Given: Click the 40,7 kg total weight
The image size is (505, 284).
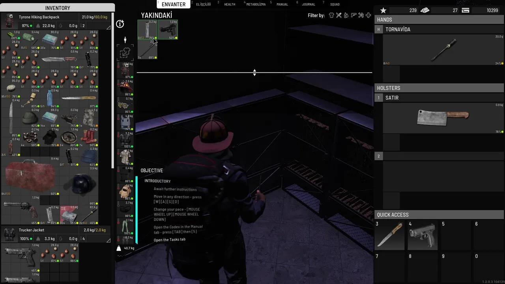Looking at the screenshot, I should (129, 248).
